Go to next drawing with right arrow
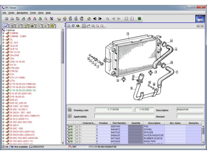This screenshot has height=155, width=207. 100,19
